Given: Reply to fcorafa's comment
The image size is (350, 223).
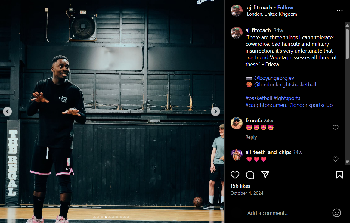Looking at the screenshot, I should click(251, 137).
